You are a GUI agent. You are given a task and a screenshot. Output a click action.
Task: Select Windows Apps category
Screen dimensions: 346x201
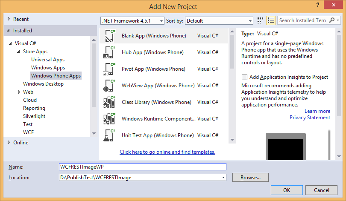(x=48, y=68)
